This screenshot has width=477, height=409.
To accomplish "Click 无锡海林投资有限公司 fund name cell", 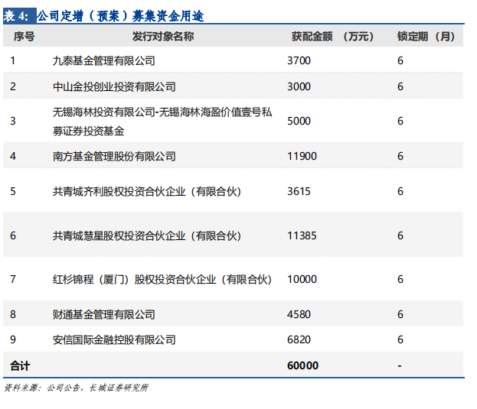I will [162, 122].
